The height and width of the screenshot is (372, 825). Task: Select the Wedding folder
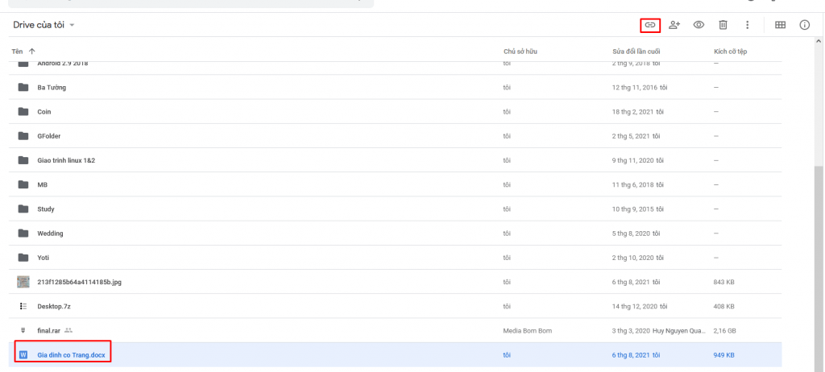point(50,234)
